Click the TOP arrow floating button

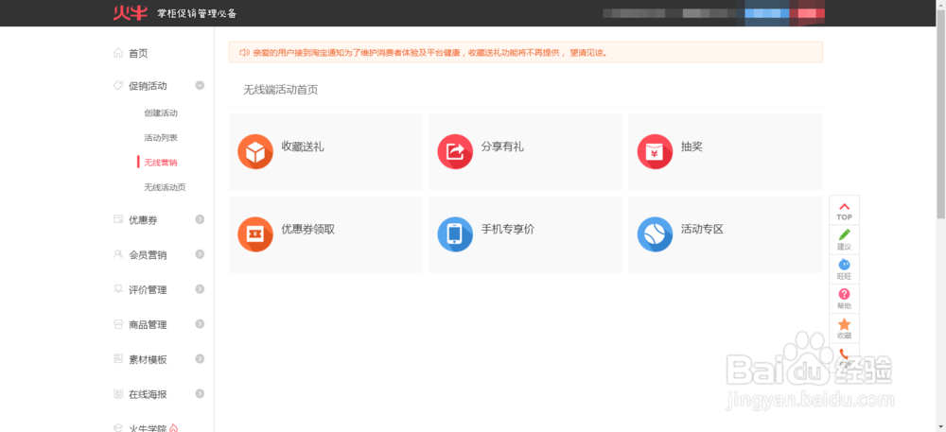pyautogui.click(x=844, y=210)
